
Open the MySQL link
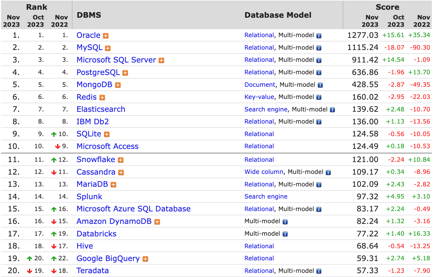click(90, 48)
